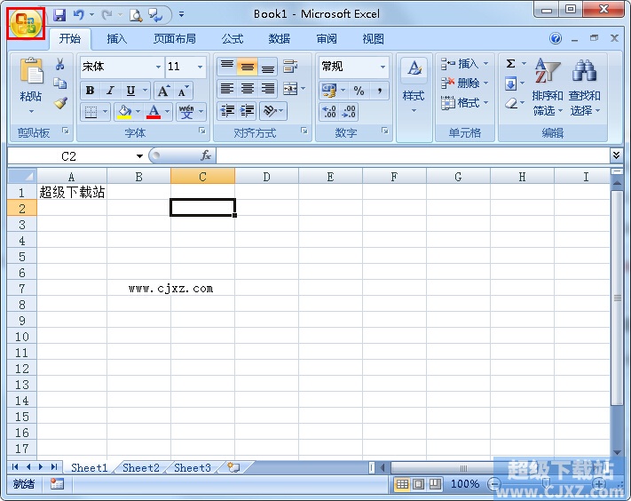631x501 pixels.
Task: Select column D header
Action: tap(266, 177)
